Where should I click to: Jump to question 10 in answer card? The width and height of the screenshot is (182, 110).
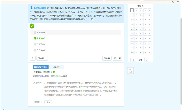pyautogui.click(x=150, y=15)
